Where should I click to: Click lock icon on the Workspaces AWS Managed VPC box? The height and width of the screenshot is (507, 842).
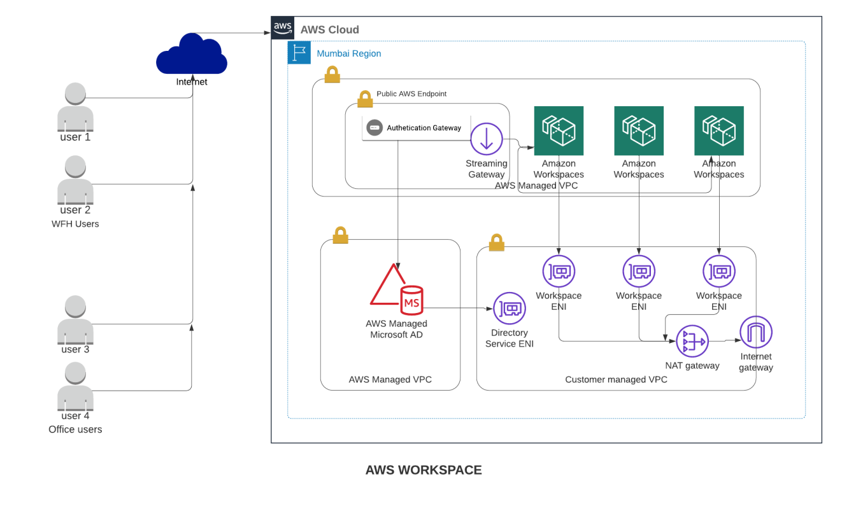coord(332,74)
